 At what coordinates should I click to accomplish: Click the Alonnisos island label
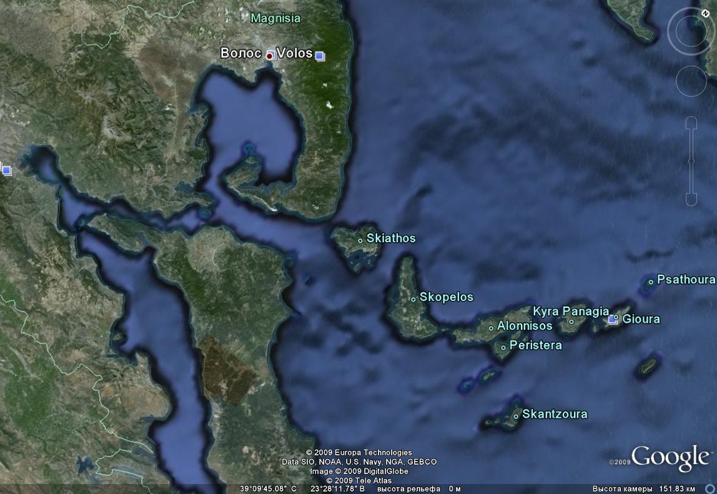tap(524, 326)
